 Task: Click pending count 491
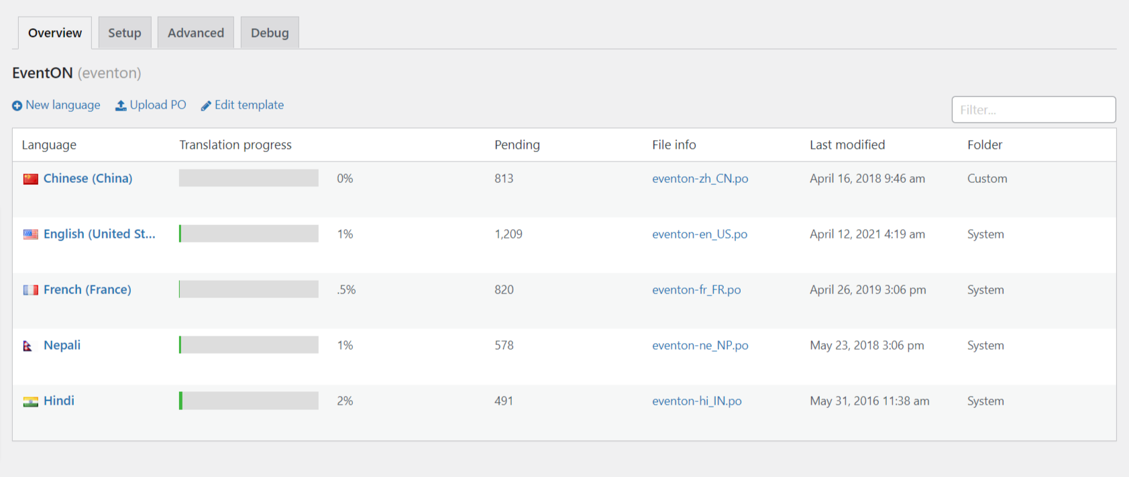pyautogui.click(x=504, y=401)
